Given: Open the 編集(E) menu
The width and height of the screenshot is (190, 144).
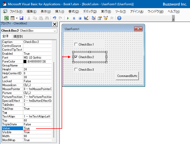Looking at the screenshot, I should [32, 12].
